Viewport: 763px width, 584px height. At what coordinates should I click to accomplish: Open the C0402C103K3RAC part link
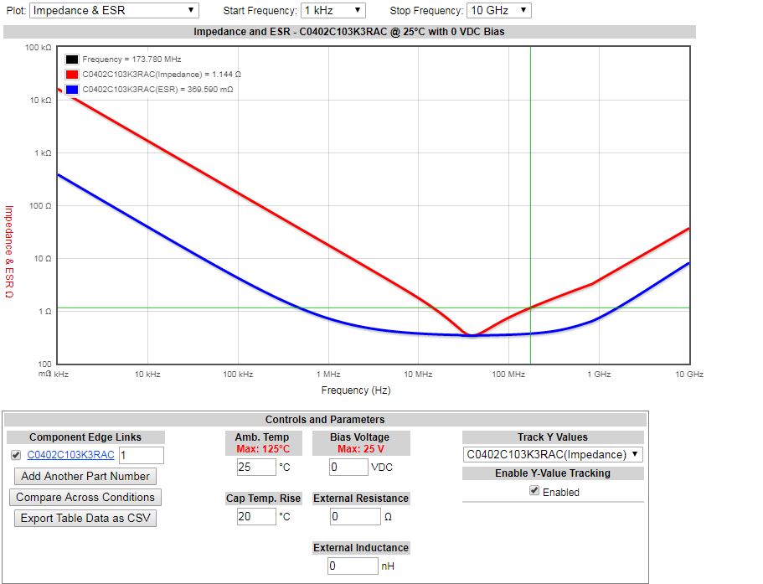(x=70, y=455)
